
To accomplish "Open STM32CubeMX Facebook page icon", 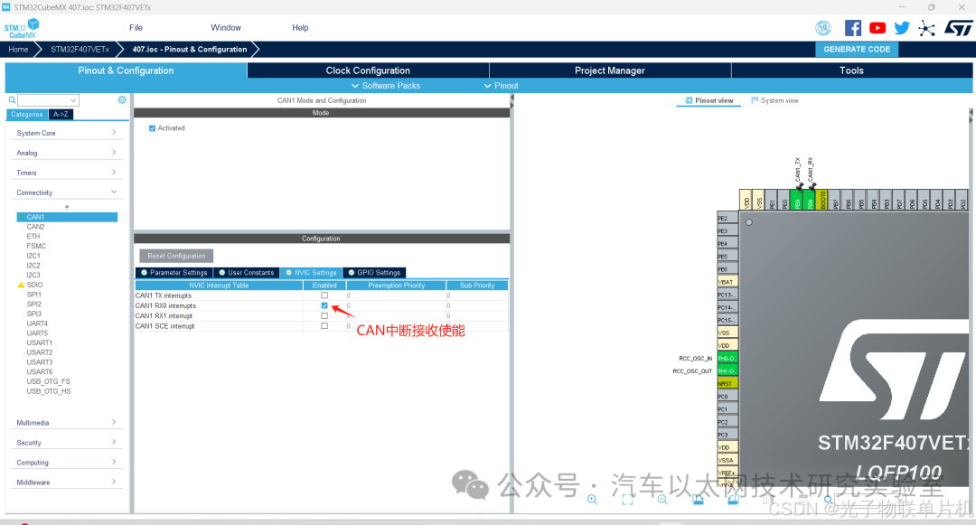I will [852, 28].
